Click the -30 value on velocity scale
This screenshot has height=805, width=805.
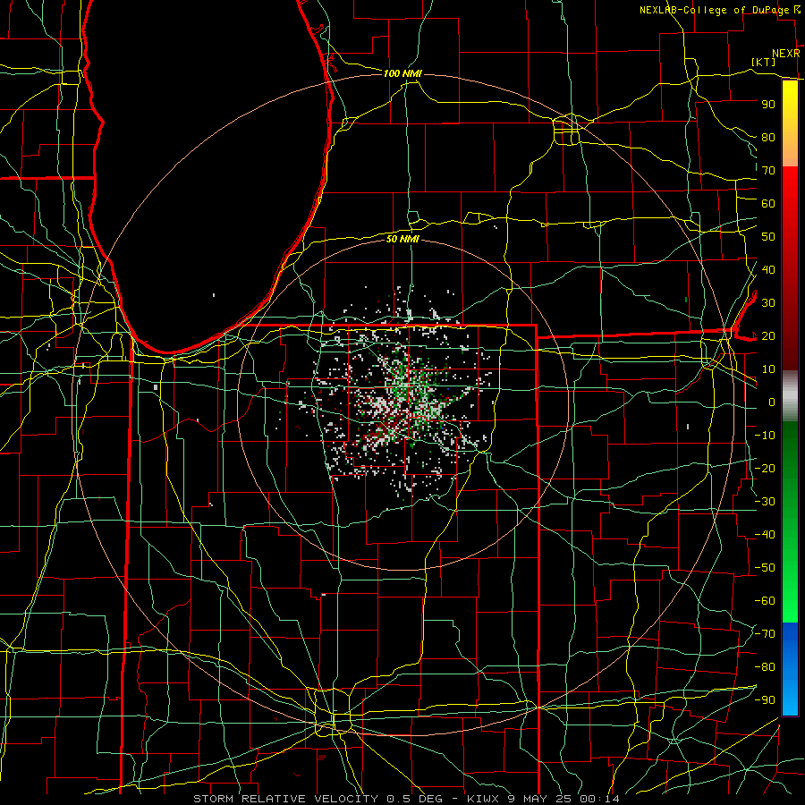(765, 502)
